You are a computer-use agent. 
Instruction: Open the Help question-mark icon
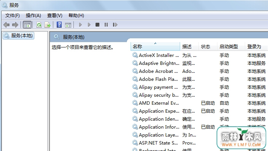tap(59, 25)
